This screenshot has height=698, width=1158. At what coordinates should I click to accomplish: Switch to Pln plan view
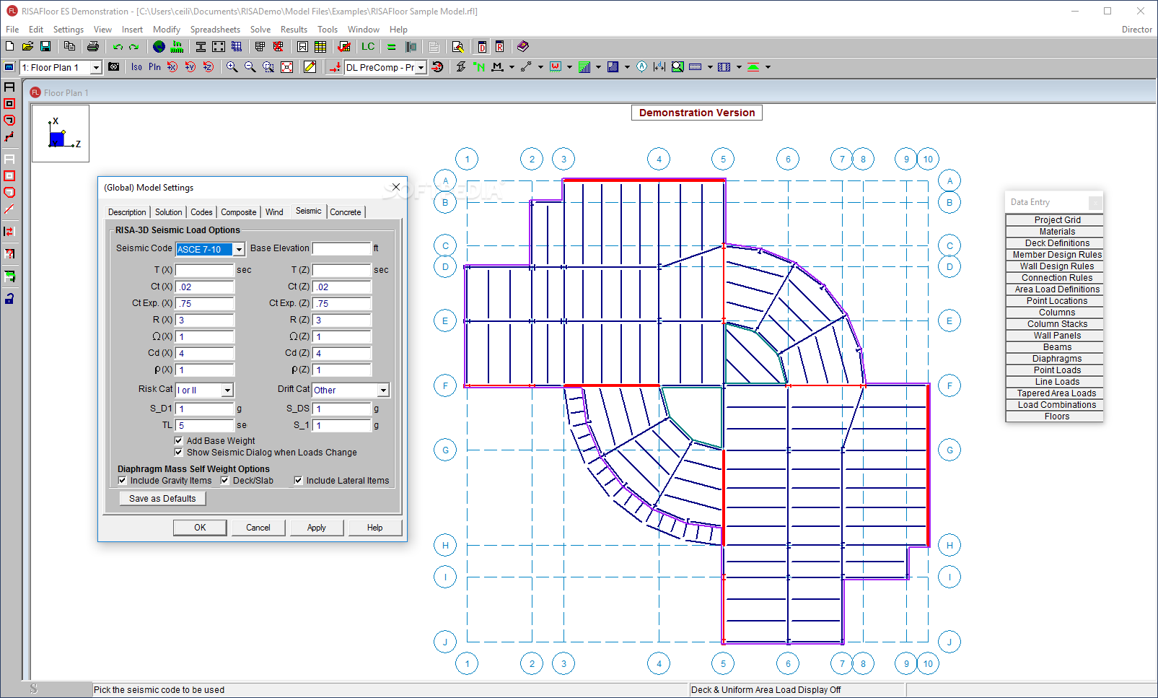click(154, 66)
